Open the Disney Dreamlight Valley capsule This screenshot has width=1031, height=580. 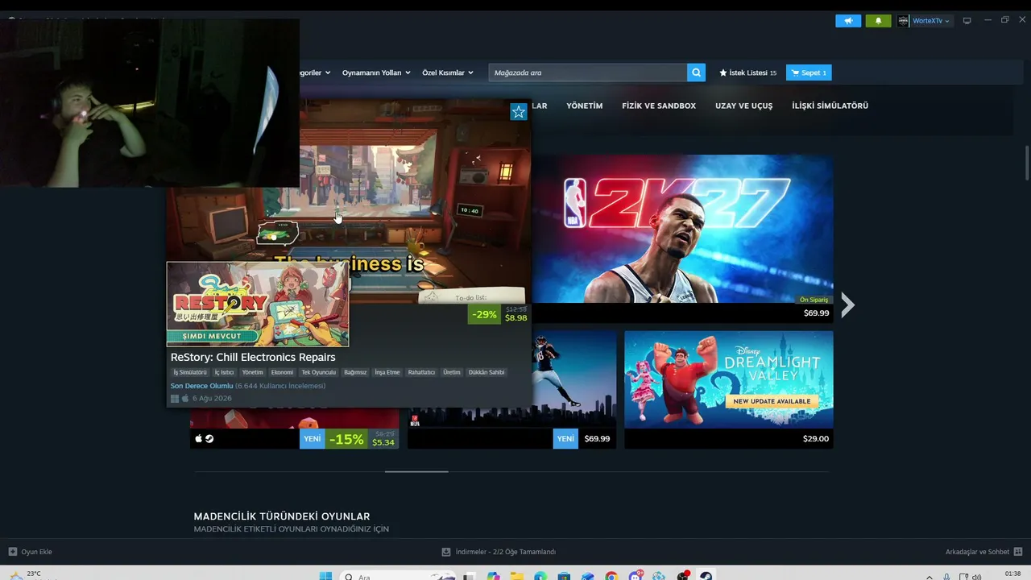tap(729, 379)
